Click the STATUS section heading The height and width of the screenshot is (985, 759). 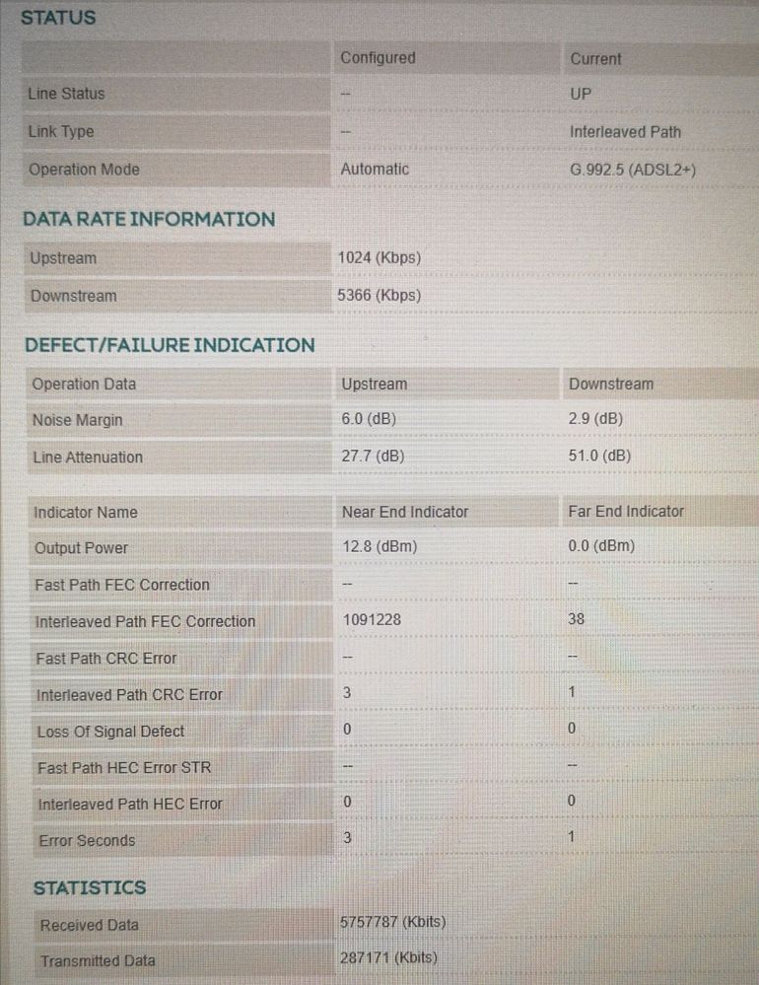point(58,18)
